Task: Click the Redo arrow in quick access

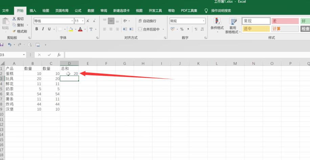Action: pyautogui.click(x=19, y=45)
